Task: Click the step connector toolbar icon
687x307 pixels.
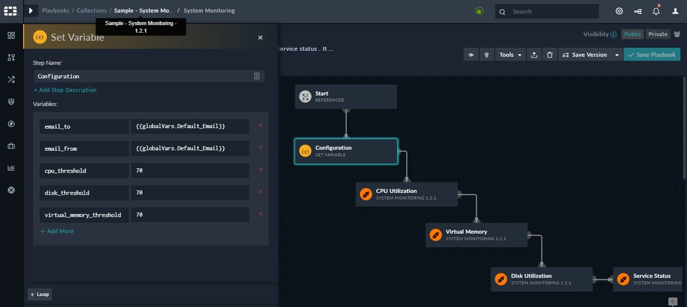Action: pos(471,55)
